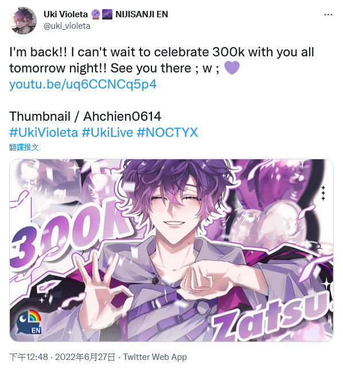Open the @uki_violeta handle
Viewport: 343px width, 372px height.
[67, 26]
